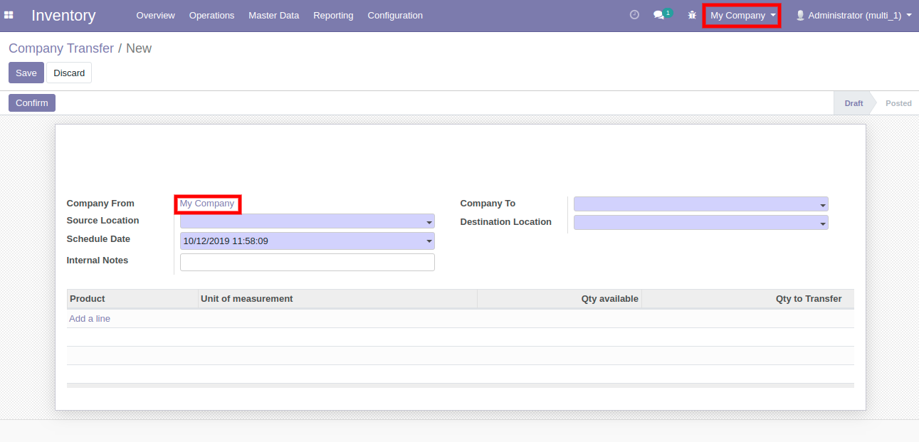Click the Discard button
This screenshot has height=442, width=919.
69,73
